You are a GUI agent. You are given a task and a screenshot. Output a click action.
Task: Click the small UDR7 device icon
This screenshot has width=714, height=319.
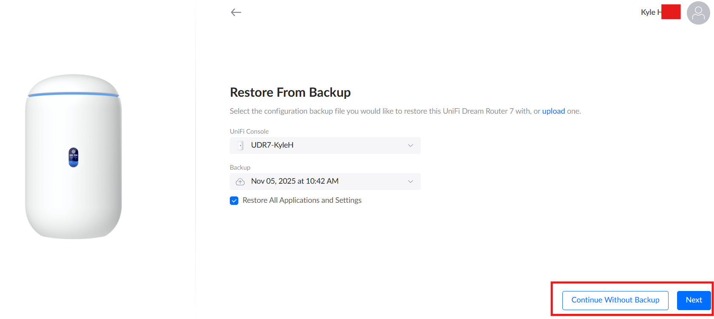240,146
